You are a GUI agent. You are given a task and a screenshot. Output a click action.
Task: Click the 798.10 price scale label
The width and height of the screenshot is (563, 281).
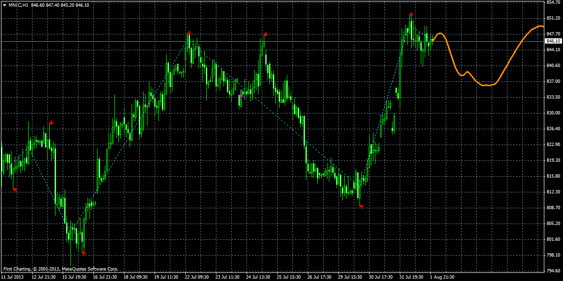point(553,255)
